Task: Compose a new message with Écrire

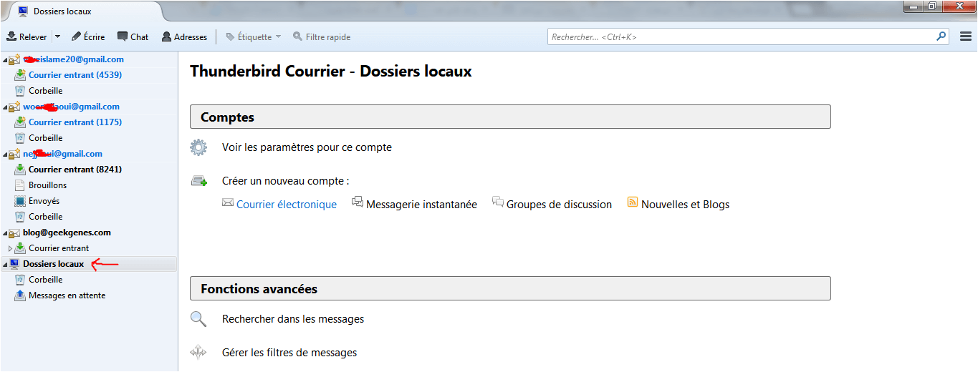Action: pyautogui.click(x=88, y=36)
